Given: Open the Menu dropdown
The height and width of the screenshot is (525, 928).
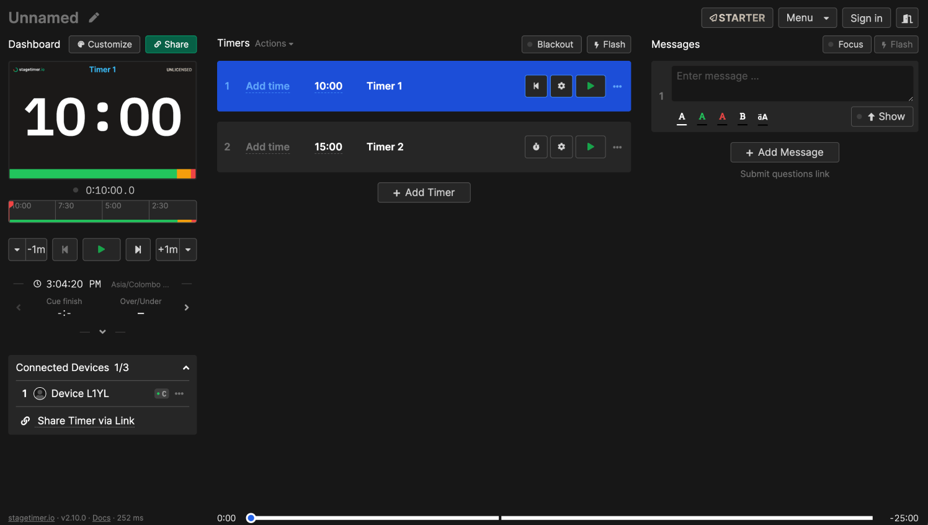Looking at the screenshot, I should (x=808, y=18).
